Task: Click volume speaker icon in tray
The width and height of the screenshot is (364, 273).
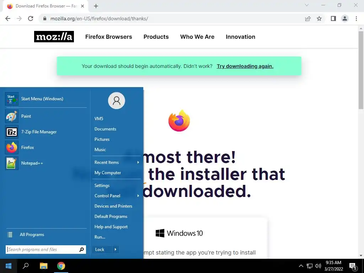Action: 318,266
